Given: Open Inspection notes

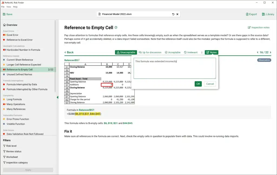Looking at the screenshot, I should [x=259, y=28].
